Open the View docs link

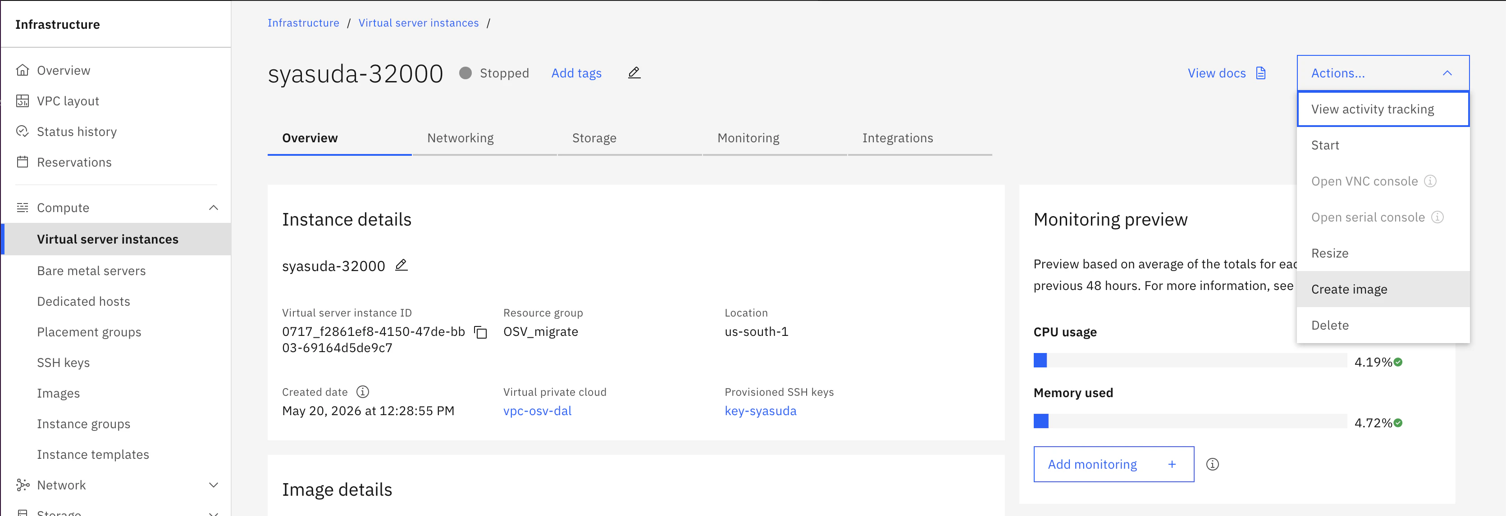tap(1227, 73)
